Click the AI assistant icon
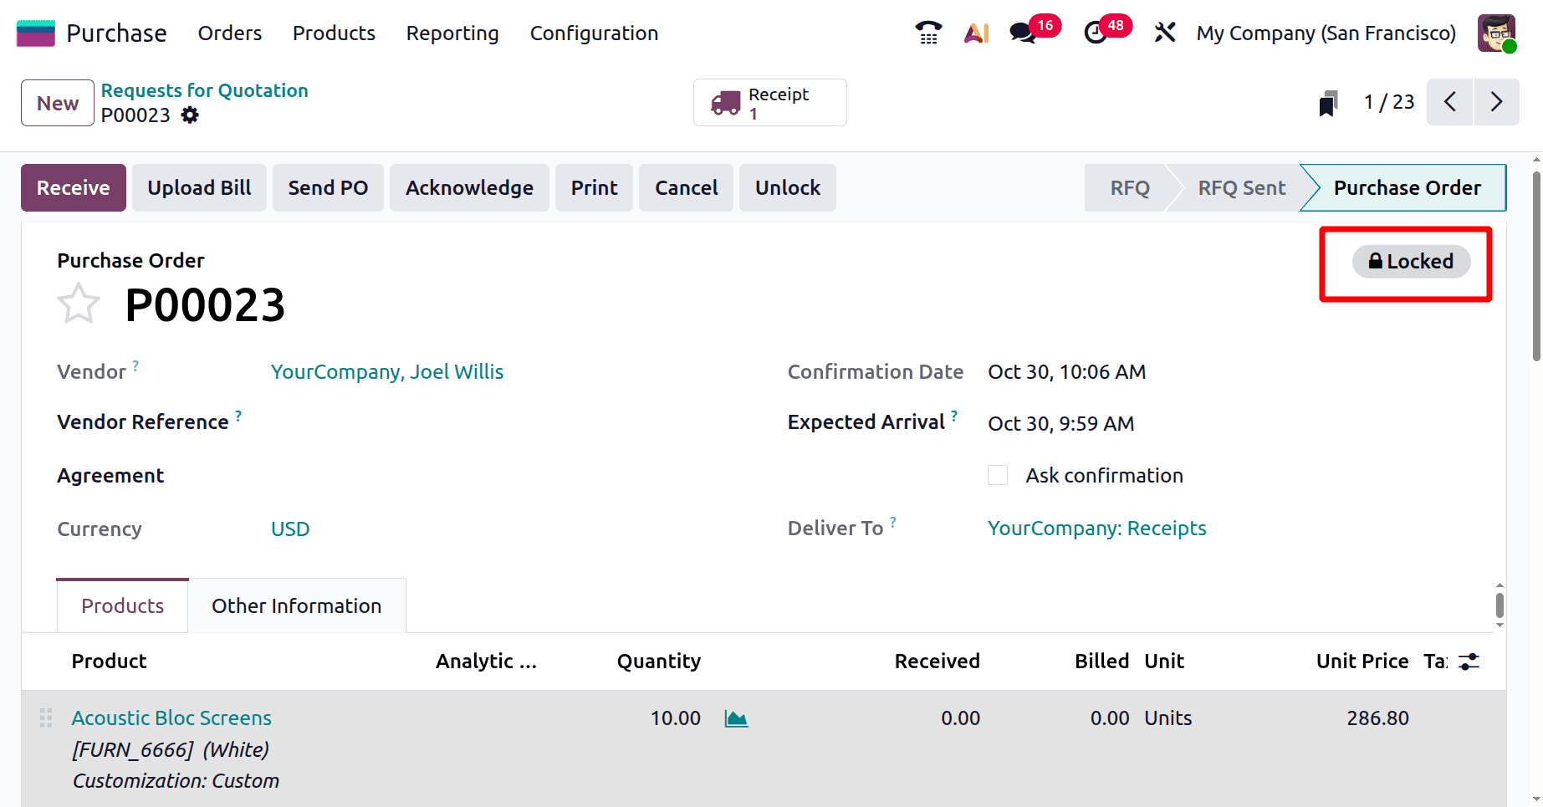Screen dimensions: 1543x807 (x=975, y=33)
